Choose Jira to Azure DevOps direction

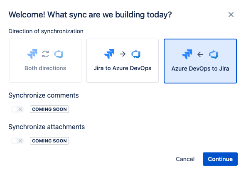coord(123,61)
